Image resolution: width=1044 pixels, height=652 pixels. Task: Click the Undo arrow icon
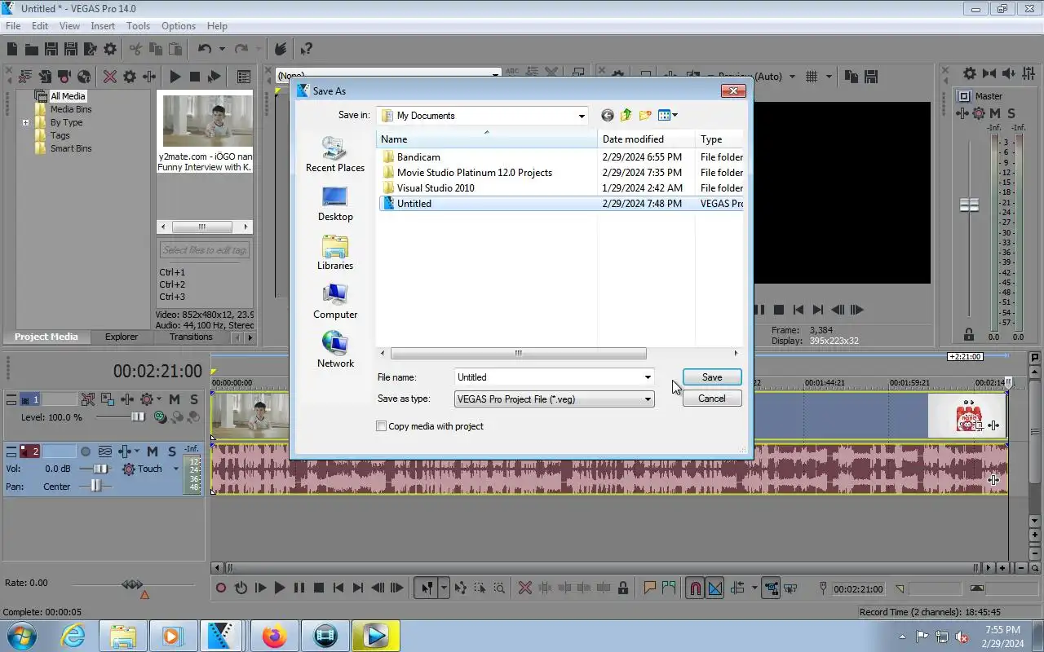click(x=205, y=49)
